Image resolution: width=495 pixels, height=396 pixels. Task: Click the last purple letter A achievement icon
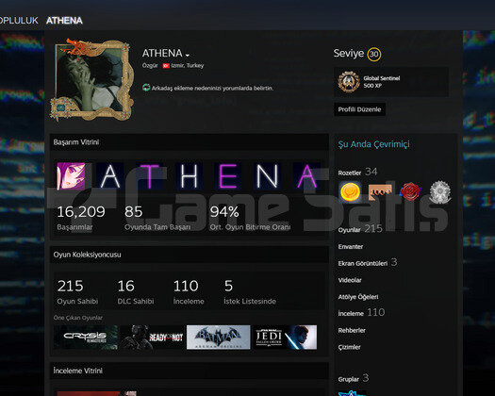click(x=306, y=176)
